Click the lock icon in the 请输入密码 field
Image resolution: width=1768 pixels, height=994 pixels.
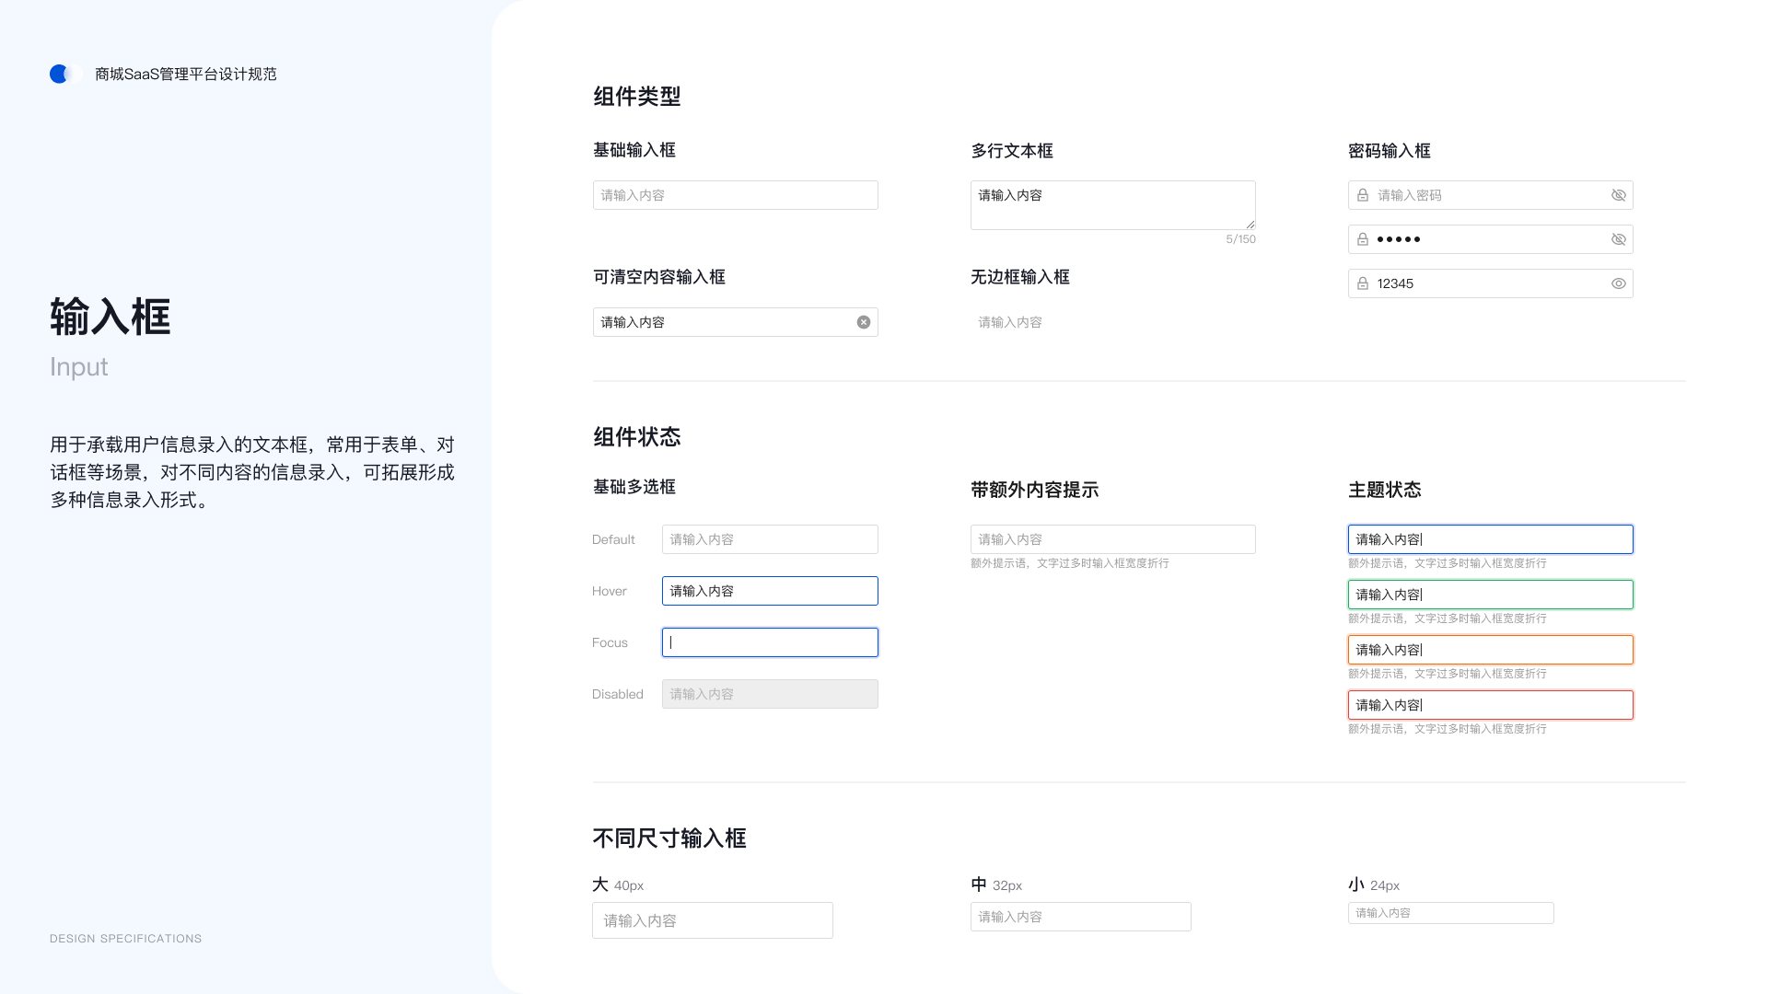(1363, 195)
